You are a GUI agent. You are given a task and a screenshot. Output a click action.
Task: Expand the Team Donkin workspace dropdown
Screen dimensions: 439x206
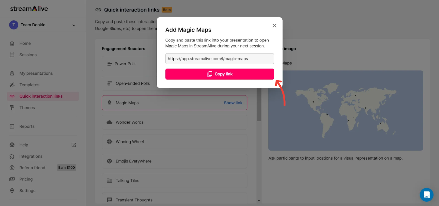tap(74, 25)
